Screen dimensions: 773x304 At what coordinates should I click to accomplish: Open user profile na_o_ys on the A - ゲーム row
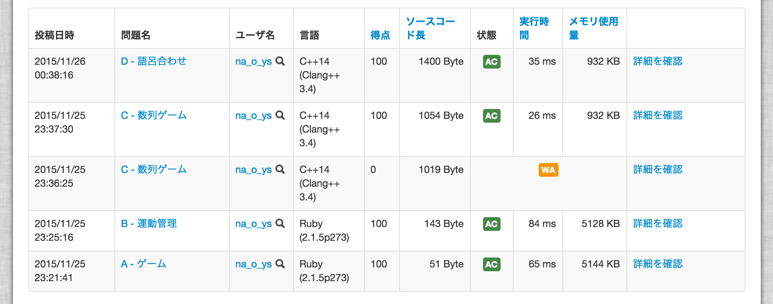(x=254, y=264)
